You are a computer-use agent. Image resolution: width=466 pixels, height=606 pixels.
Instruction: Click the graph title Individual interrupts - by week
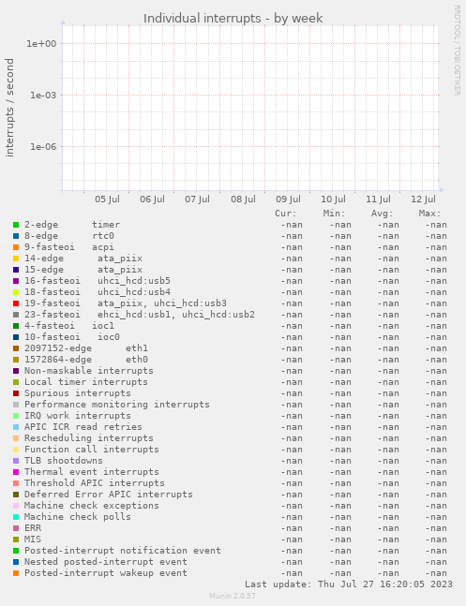tap(233, 18)
